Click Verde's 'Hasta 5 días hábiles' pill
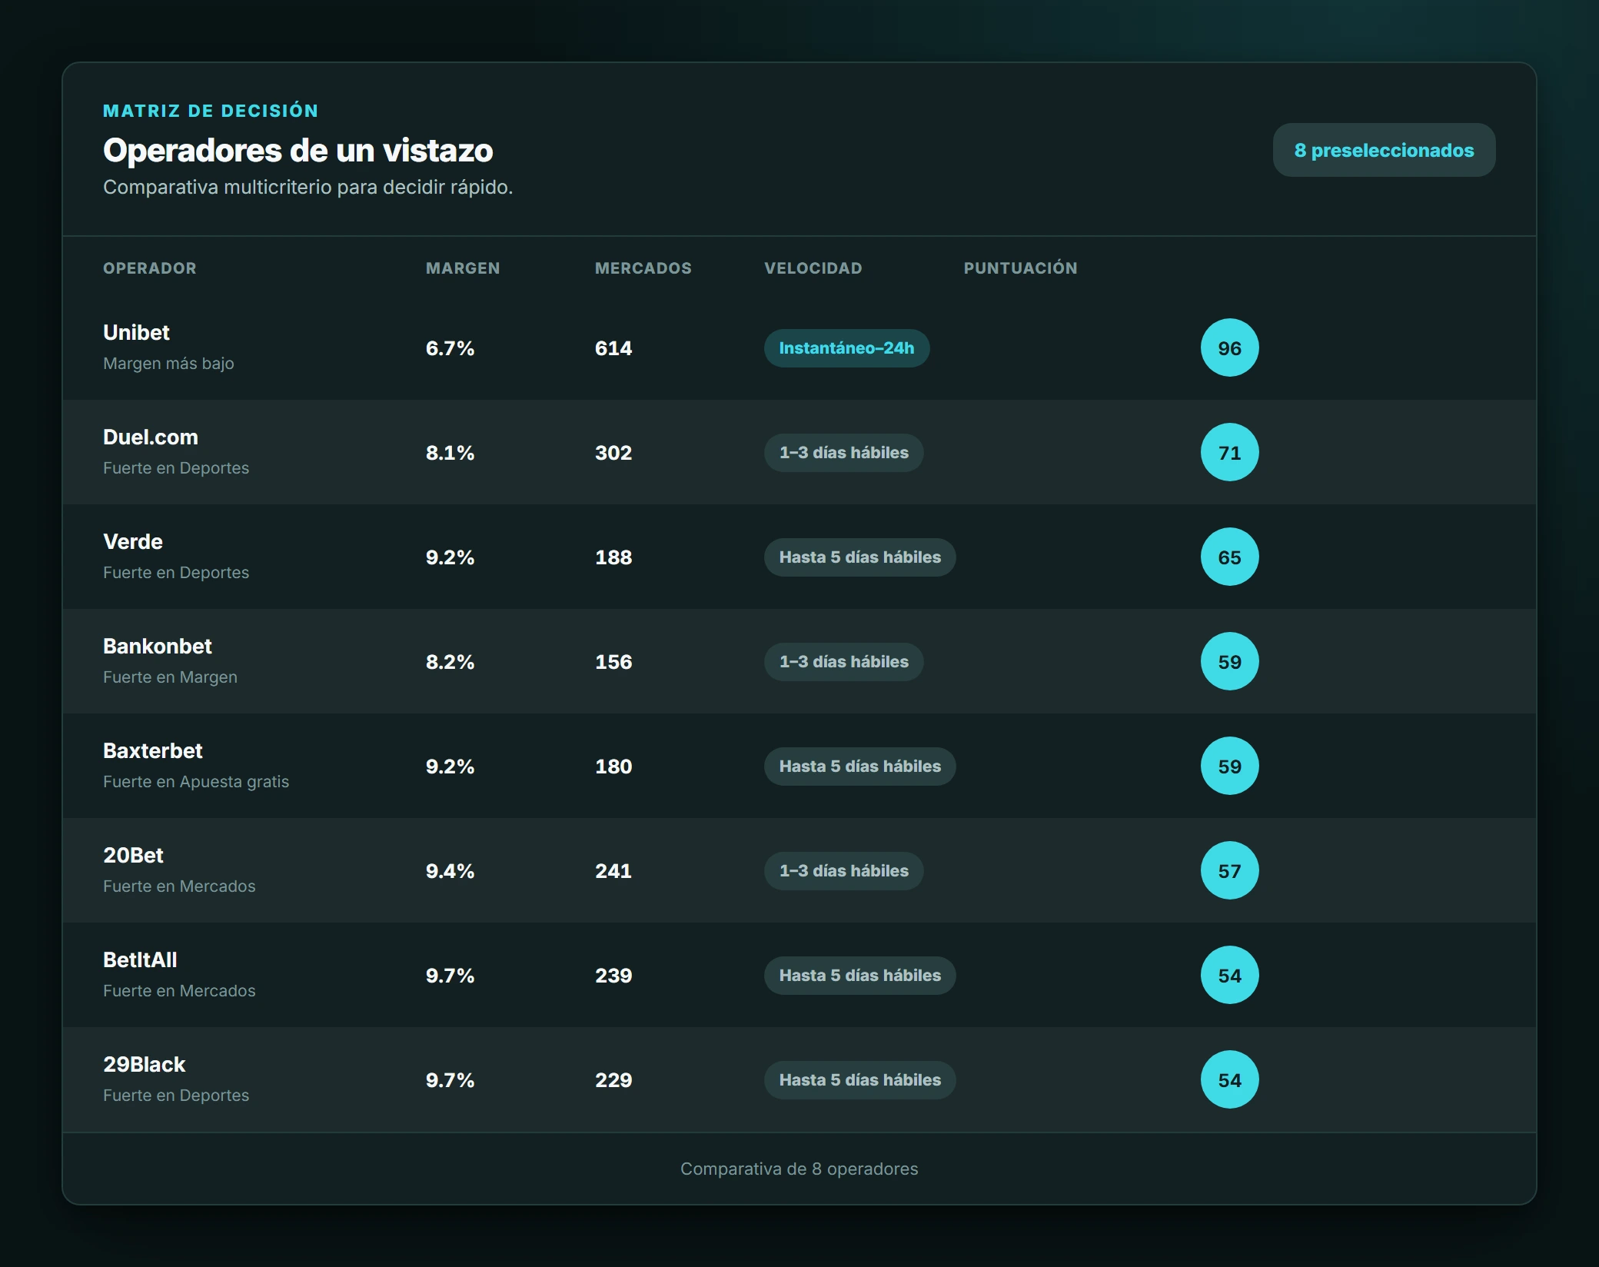1599x1267 pixels. (859, 557)
